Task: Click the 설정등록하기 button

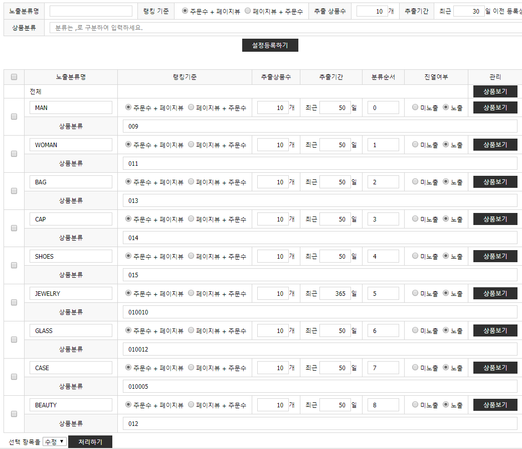Action: click(270, 45)
